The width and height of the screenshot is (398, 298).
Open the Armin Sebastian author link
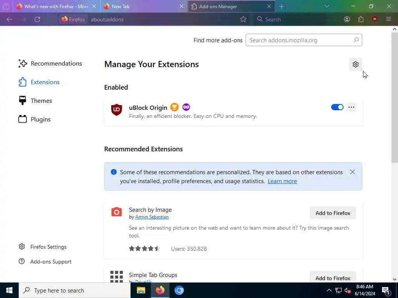coord(152,217)
